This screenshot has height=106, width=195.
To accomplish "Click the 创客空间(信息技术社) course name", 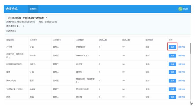I will pos(15,56).
